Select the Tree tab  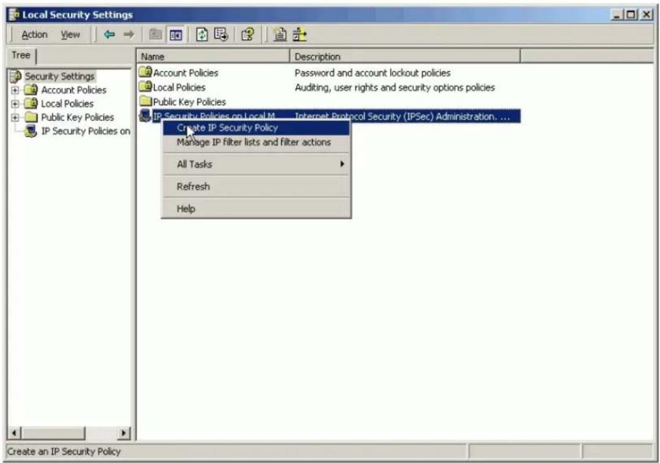pos(21,55)
